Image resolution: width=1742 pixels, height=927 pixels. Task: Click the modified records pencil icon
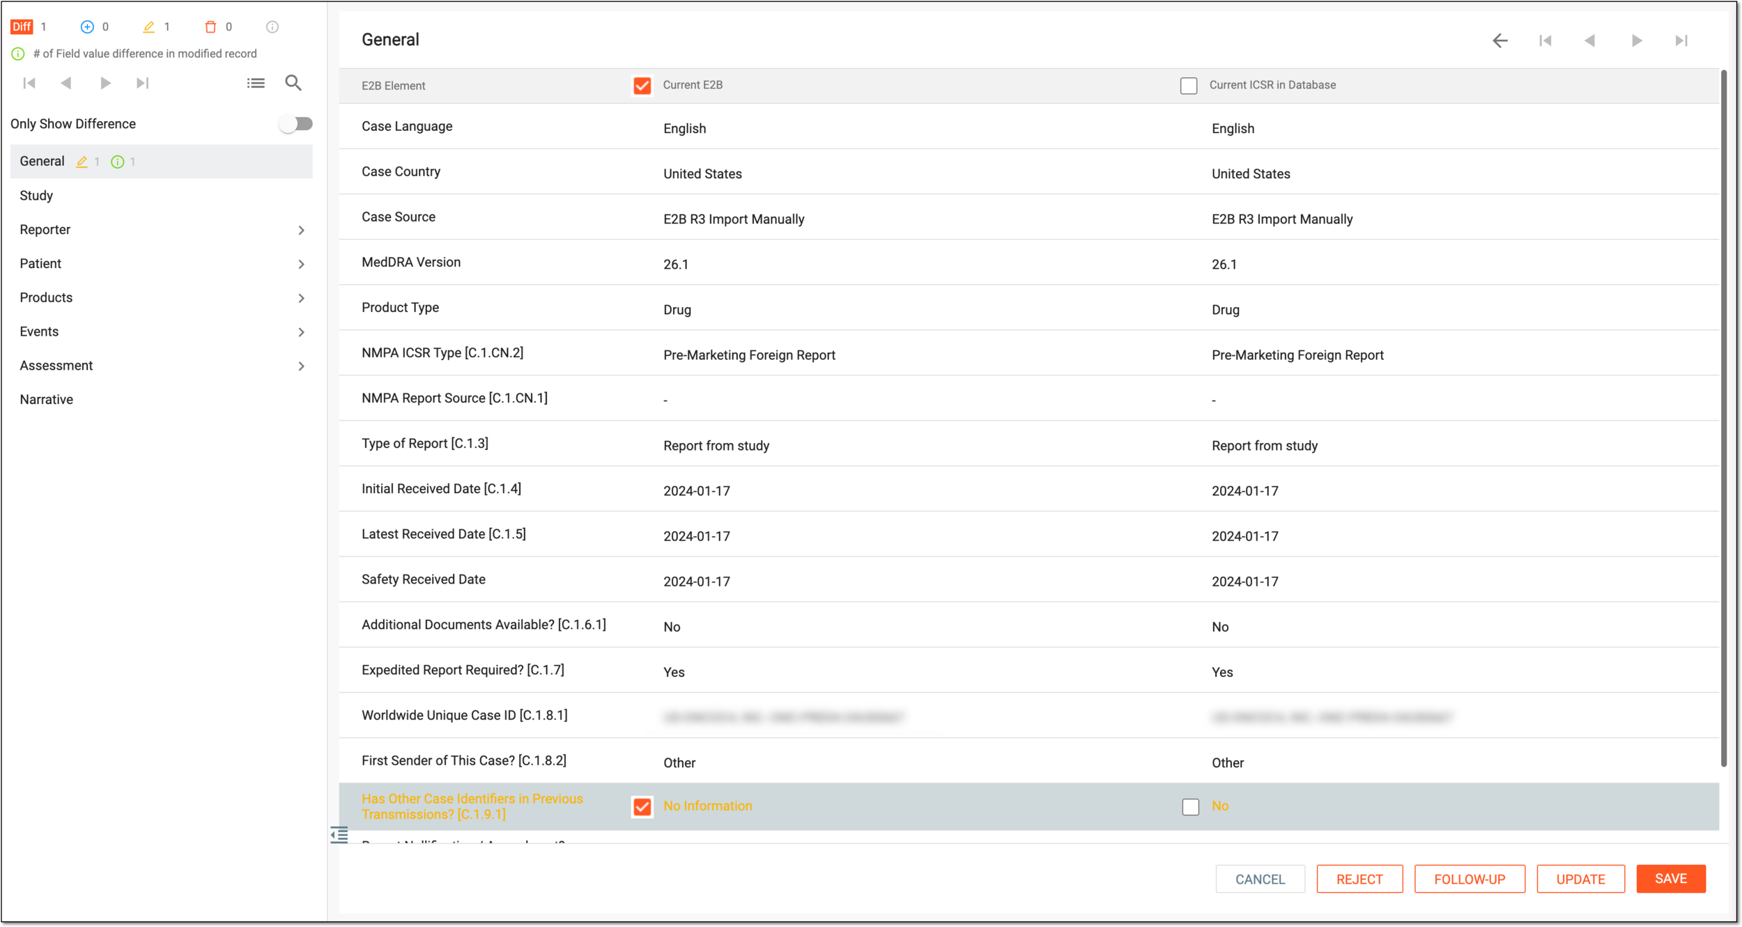coord(148,26)
